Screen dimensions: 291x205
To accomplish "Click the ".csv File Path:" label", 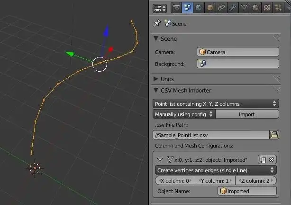I will pos(171,125).
